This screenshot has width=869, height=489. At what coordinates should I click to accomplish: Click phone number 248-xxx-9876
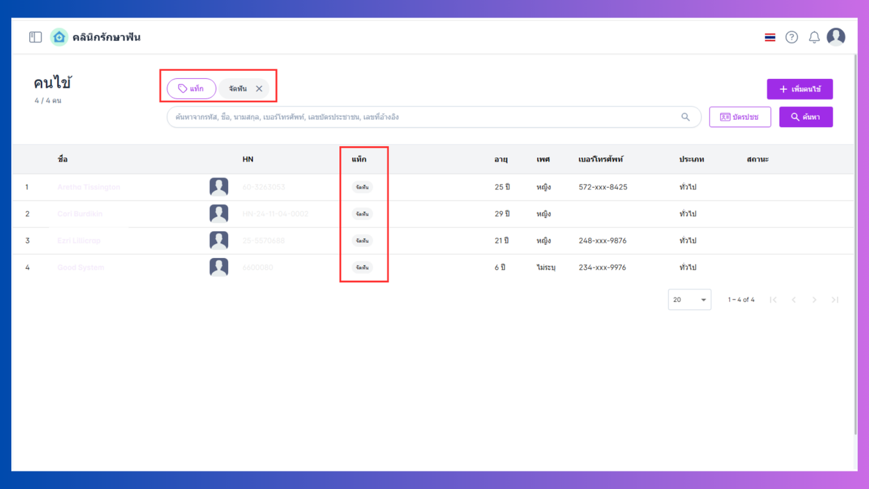coord(603,240)
